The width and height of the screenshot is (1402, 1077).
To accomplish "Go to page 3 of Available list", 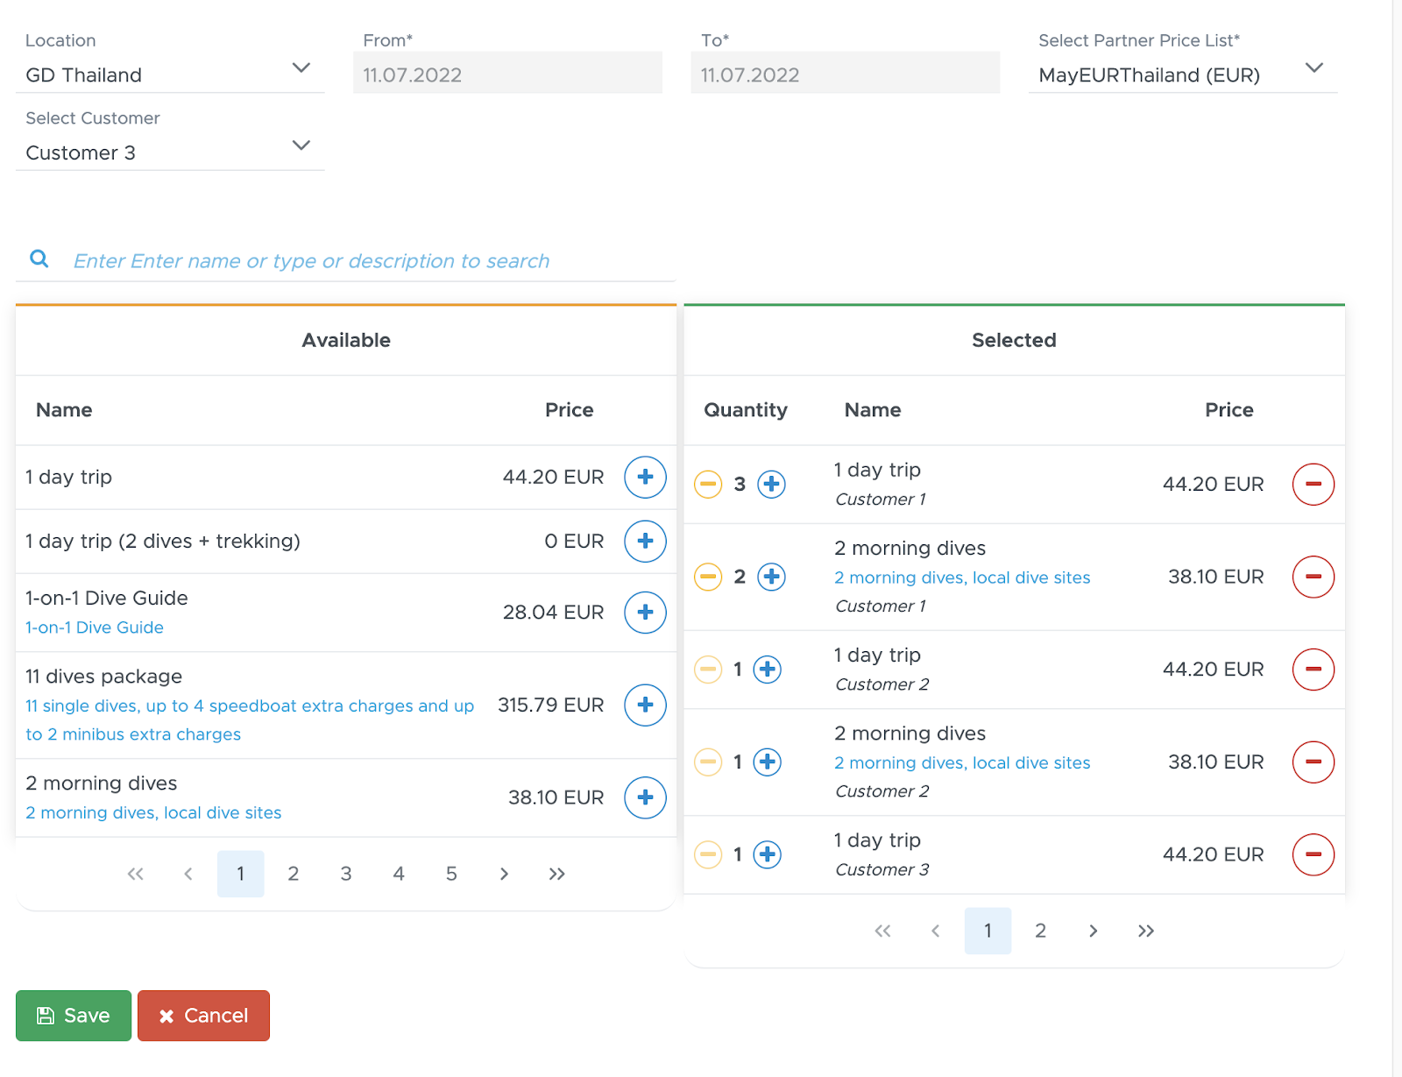I will click(x=346, y=874).
